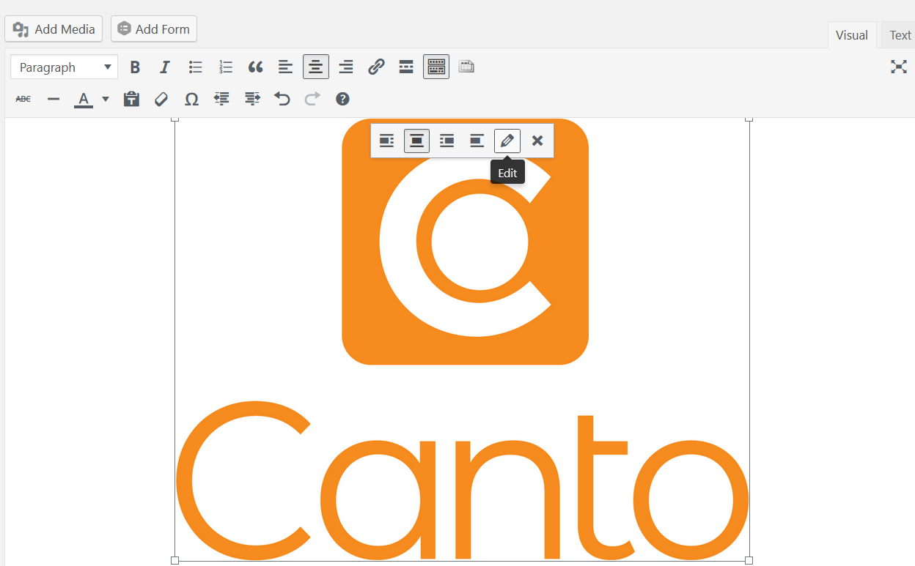Screen dimensions: 915x566
Task: Open keyboard shortcuts help
Action: pos(342,99)
